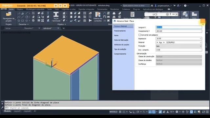This screenshot has width=210, height=118.
Task: Pause the Movavi recording
Action: point(60,6)
